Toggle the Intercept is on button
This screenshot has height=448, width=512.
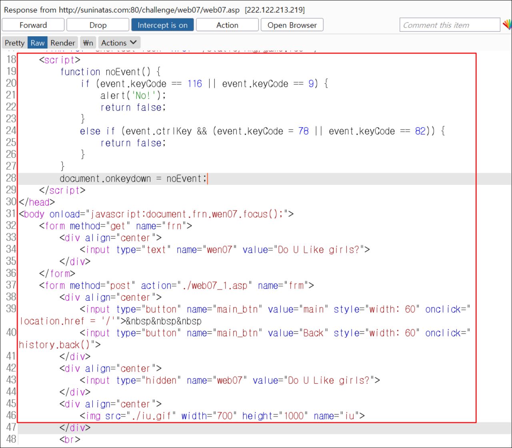(x=162, y=25)
